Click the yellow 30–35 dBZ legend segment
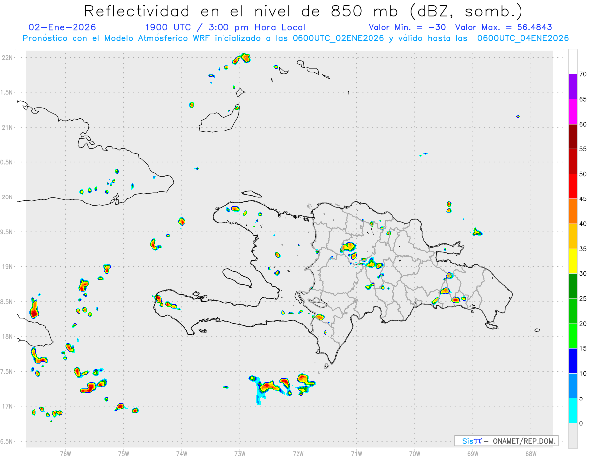 point(573,261)
